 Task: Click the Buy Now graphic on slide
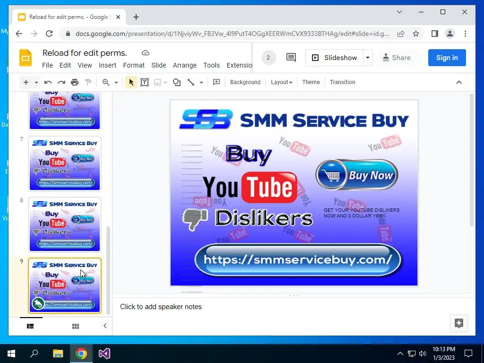pyautogui.click(x=357, y=175)
